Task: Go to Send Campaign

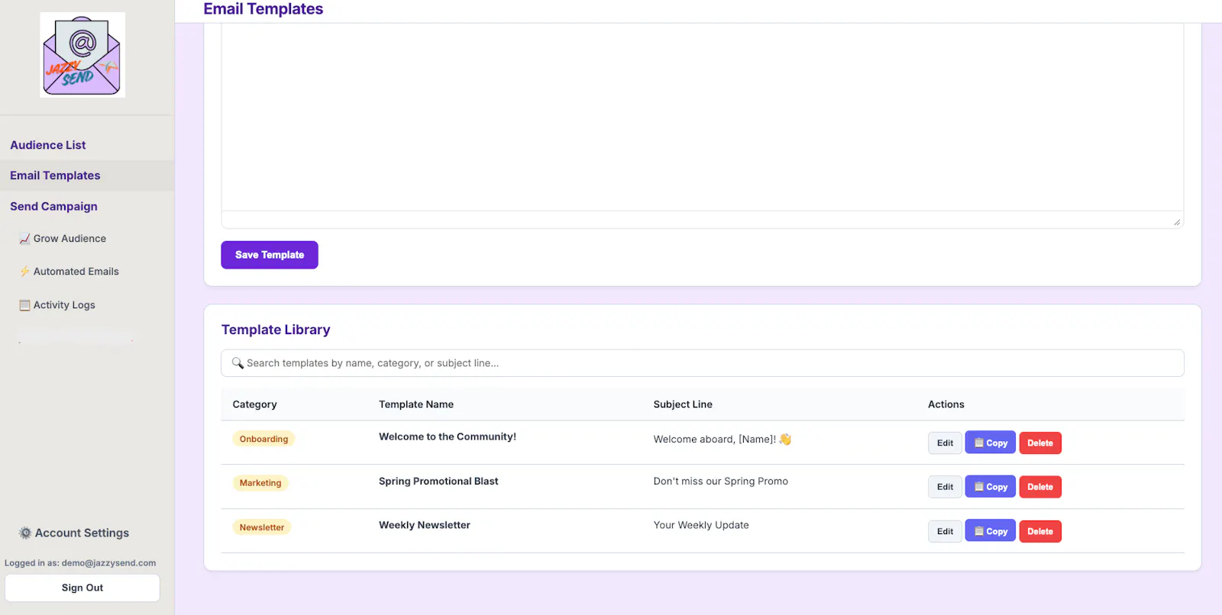Action: (x=53, y=206)
